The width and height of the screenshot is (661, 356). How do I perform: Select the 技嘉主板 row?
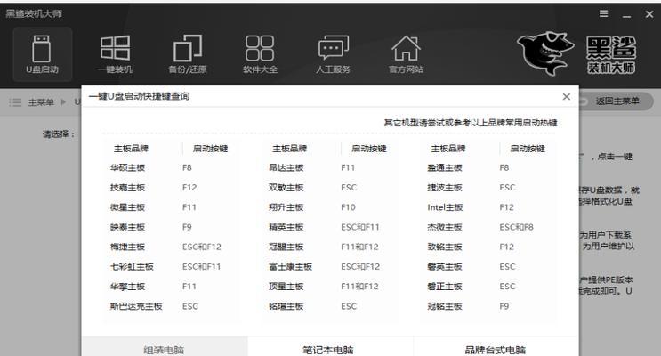pyautogui.click(x=172, y=187)
